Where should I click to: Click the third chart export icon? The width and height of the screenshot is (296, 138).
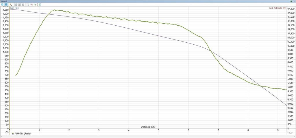(23, 5)
